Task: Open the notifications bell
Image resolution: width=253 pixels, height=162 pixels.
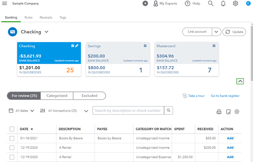Action: point(223,3)
